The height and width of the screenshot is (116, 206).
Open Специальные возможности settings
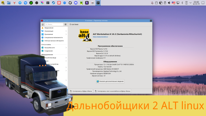coord(54,37)
